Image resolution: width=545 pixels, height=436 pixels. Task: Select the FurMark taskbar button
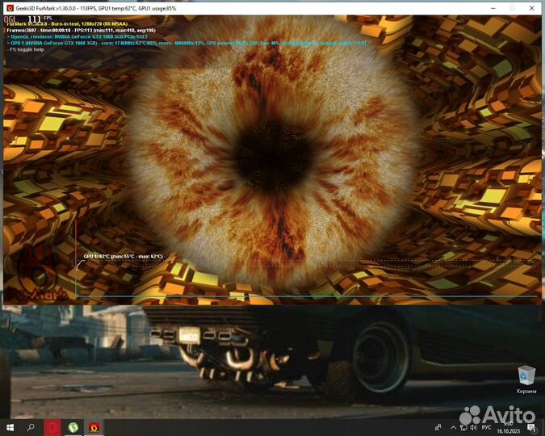tap(94, 426)
